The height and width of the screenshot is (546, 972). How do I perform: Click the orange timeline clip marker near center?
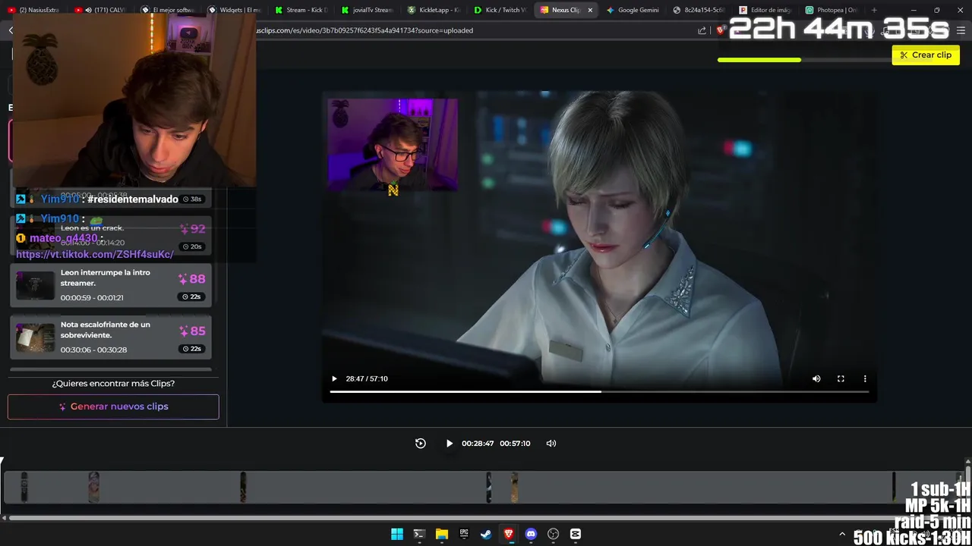(515, 487)
